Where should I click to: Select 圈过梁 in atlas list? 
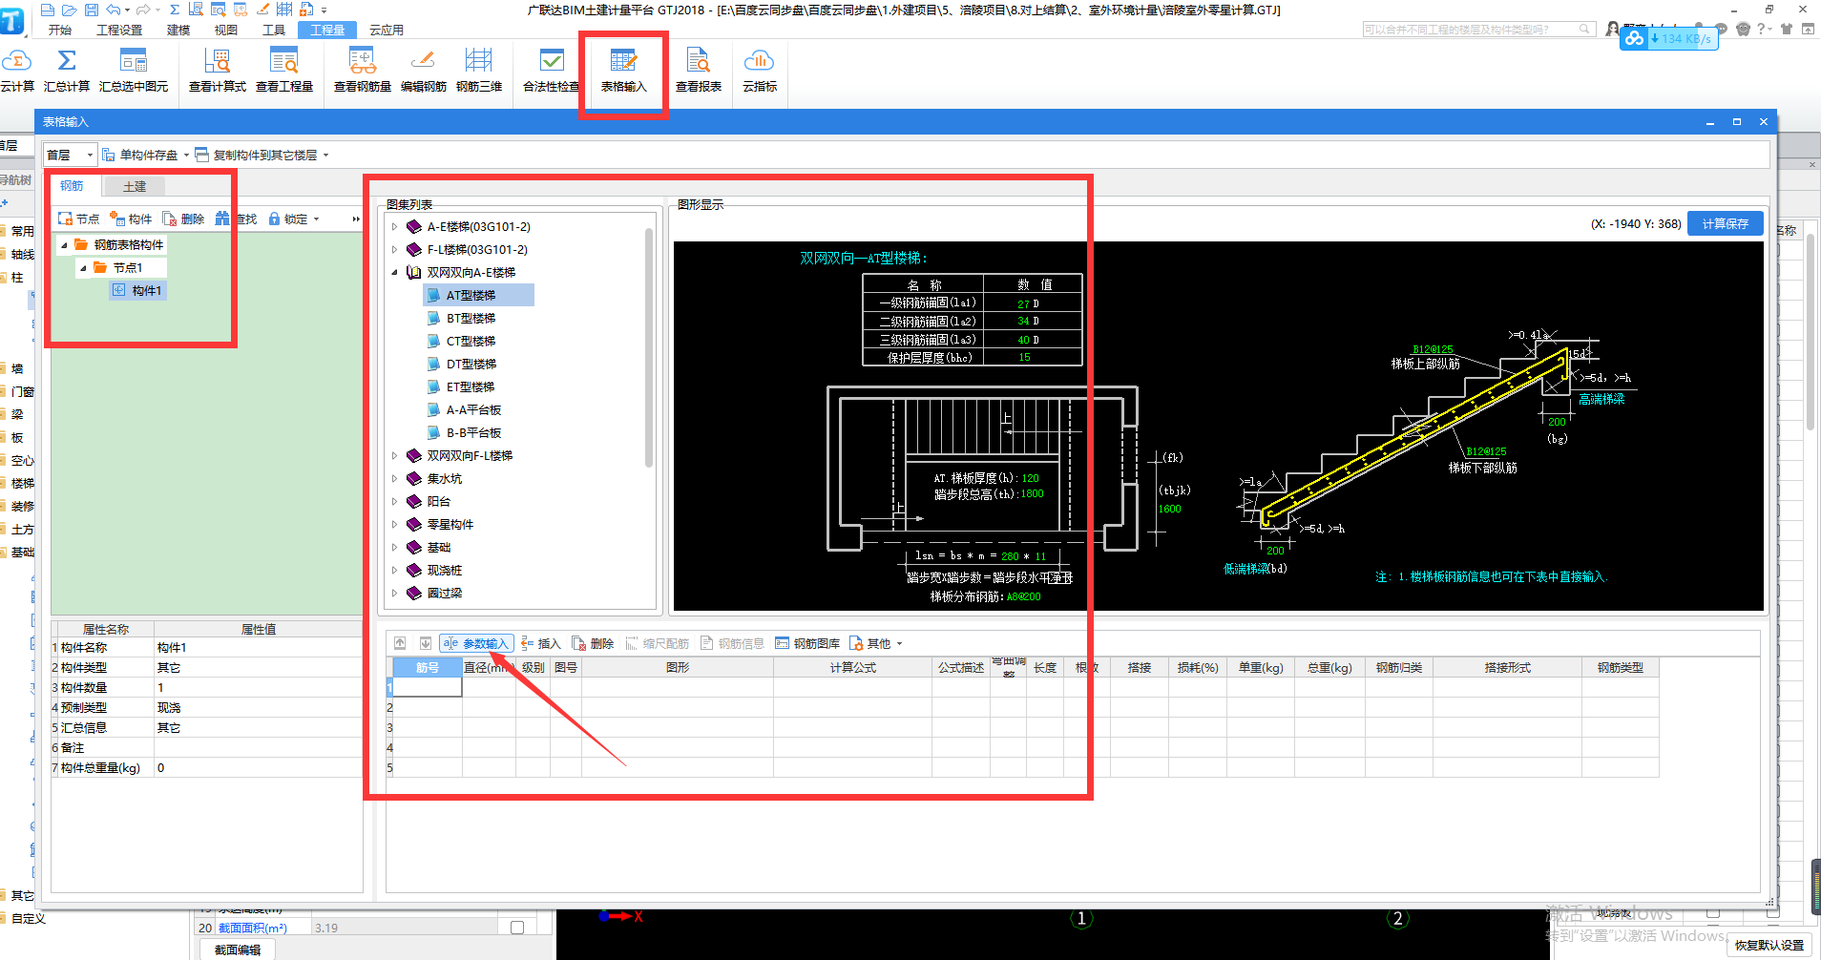(x=445, y=593)
